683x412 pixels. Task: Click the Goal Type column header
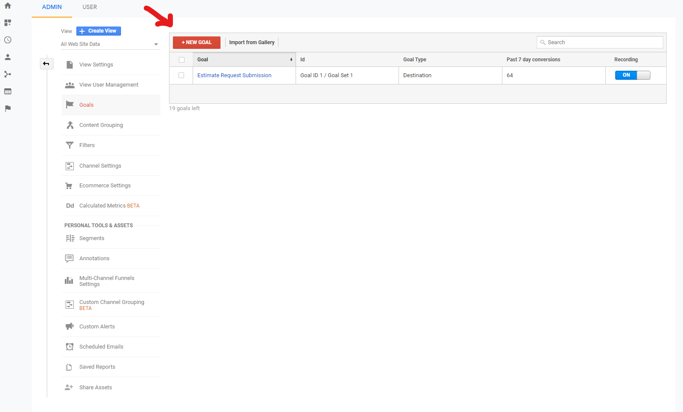(x=450, y=60)
